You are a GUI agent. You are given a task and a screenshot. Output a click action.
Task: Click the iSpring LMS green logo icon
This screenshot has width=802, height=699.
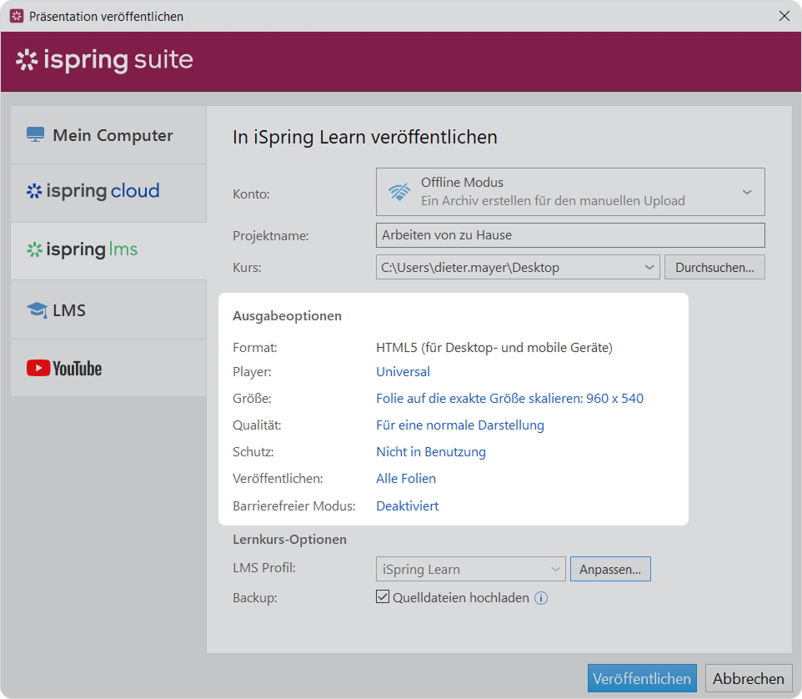pyautogui.click(x=34, y=249)
